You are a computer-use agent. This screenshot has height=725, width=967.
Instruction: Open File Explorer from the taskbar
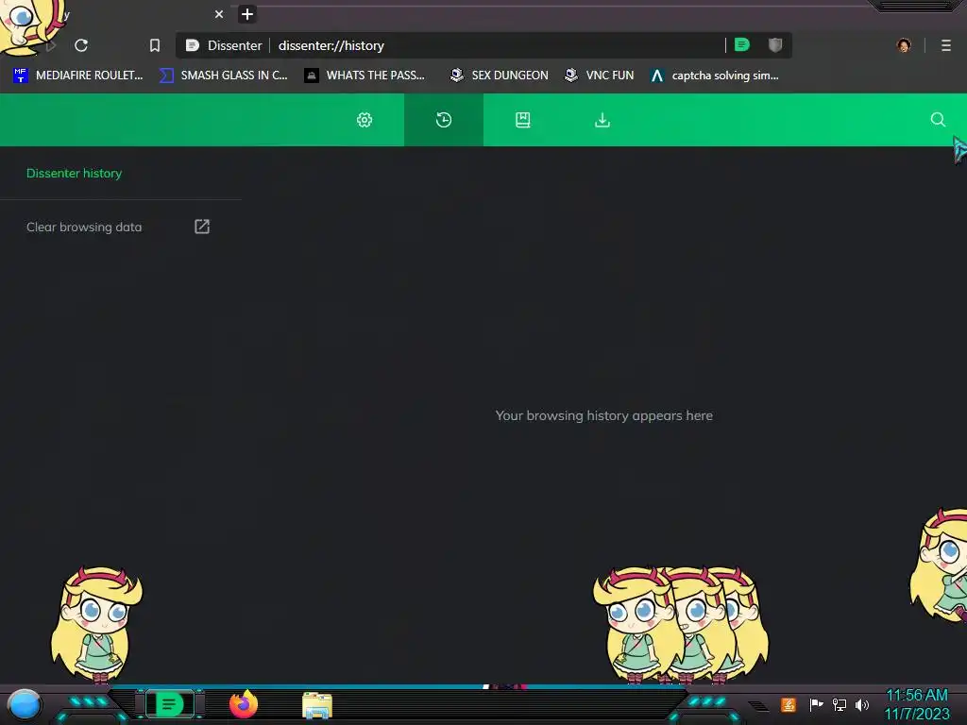(x=317, y=705)
